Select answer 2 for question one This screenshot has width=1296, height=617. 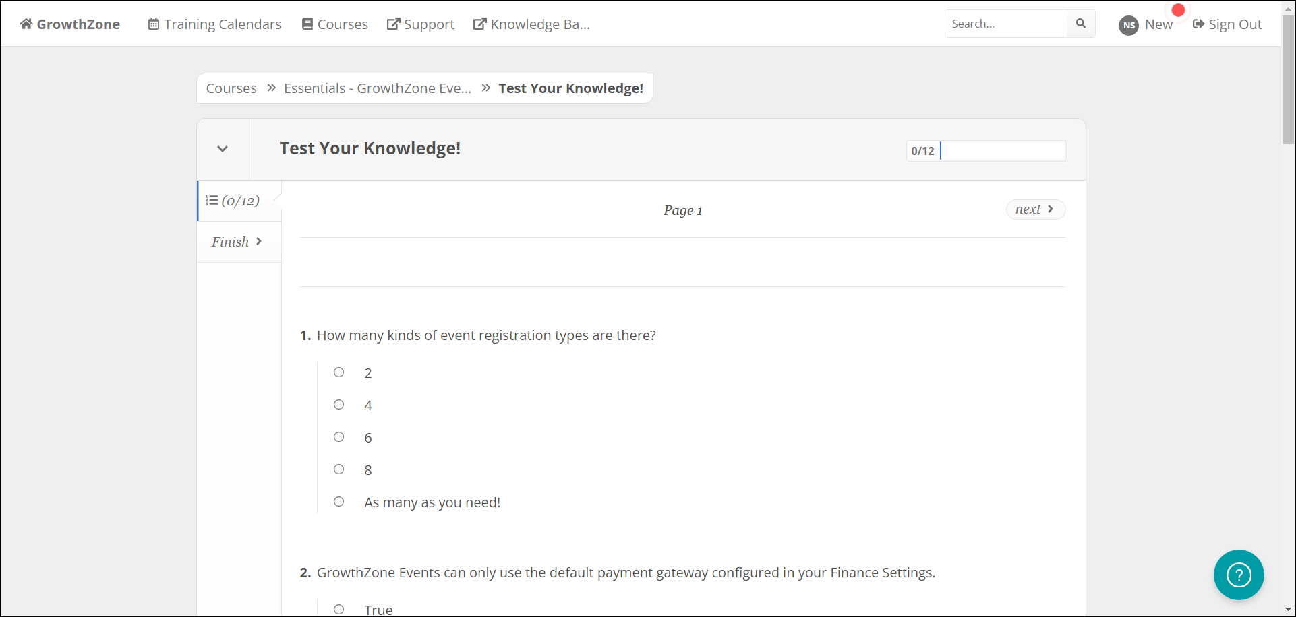tap(339, 372)
